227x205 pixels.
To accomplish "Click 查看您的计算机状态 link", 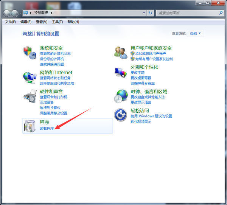I will pos(55,54).
